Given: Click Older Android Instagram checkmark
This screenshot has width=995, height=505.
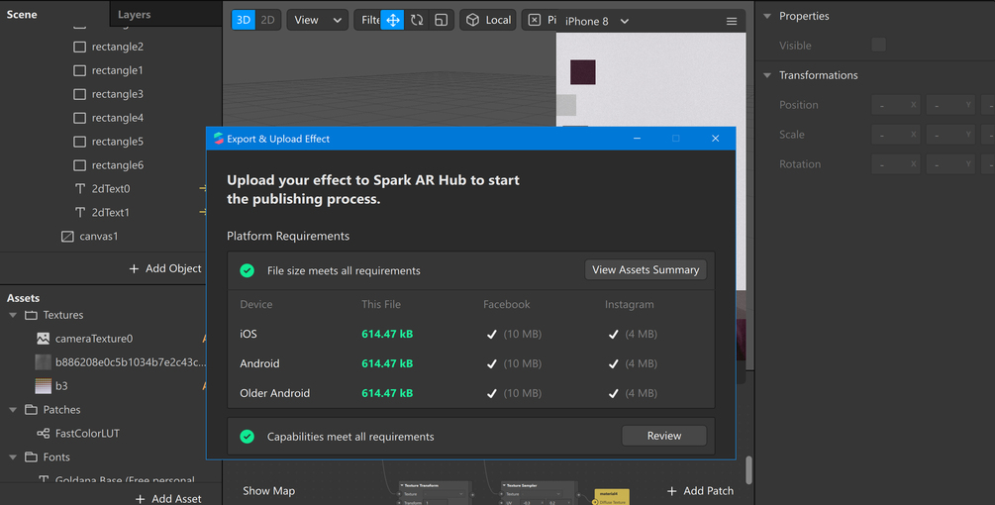Looking at the screenshot, I should 613,393.
